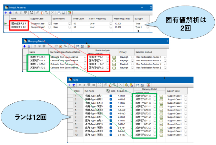Select run name 直角-TypeII-波形3

94,135
